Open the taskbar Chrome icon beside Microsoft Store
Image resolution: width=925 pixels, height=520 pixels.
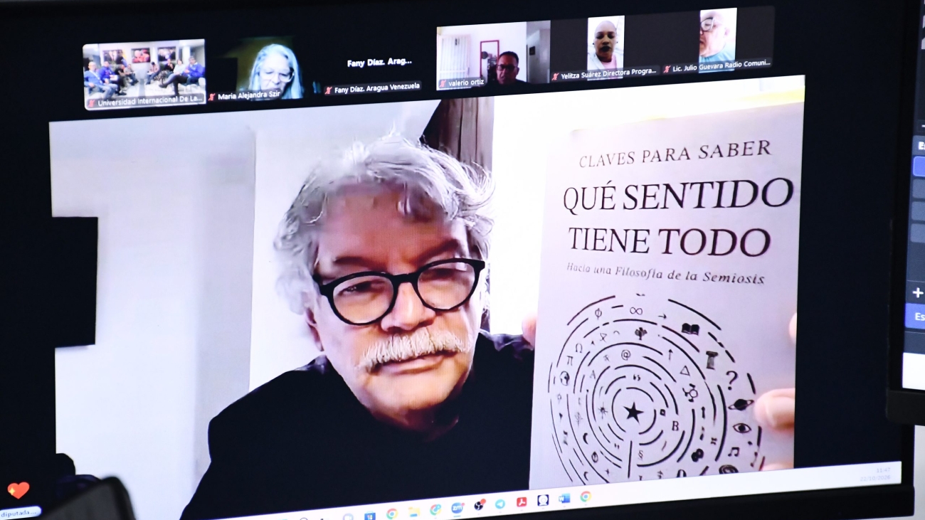coord(391,514)
